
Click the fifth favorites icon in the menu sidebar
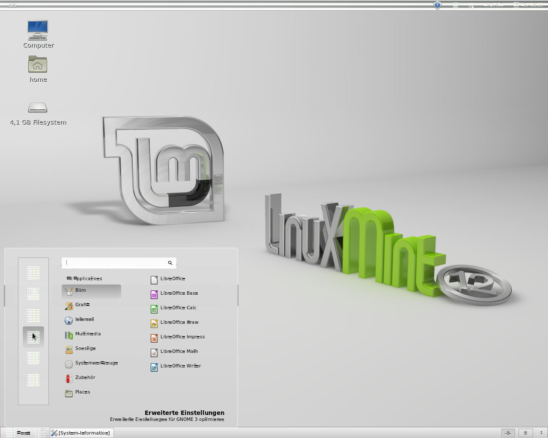click(33, 358)
